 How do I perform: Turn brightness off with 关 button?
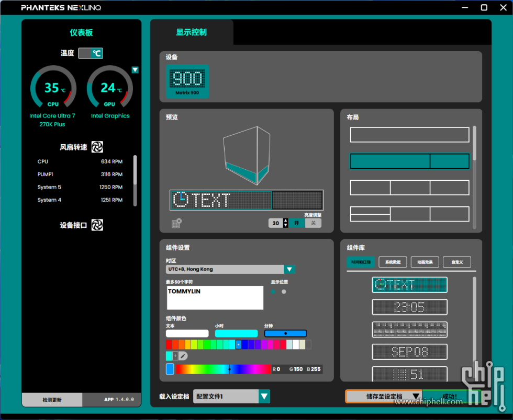tap(313, 223)
